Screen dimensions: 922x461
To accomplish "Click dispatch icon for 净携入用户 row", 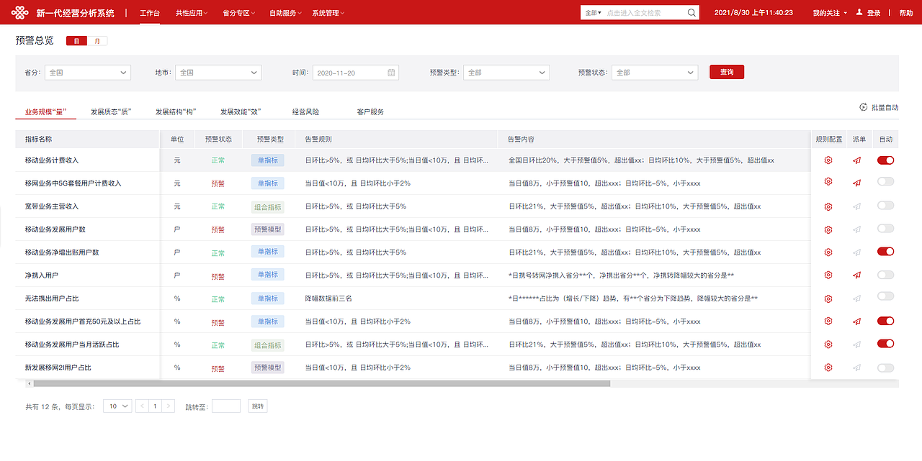I will click(856, 275).
